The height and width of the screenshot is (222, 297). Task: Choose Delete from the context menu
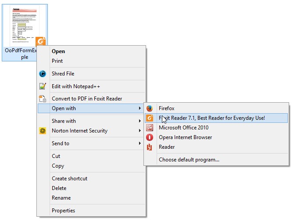(x=92, y=188)
